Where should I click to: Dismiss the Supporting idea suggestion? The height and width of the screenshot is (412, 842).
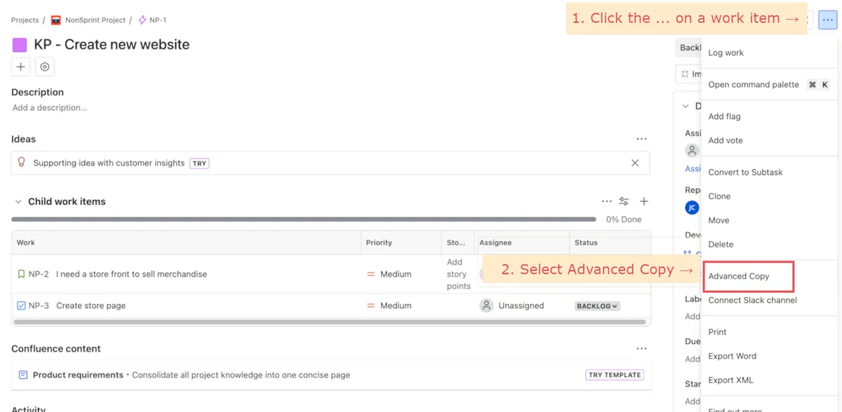click(635, 163)
